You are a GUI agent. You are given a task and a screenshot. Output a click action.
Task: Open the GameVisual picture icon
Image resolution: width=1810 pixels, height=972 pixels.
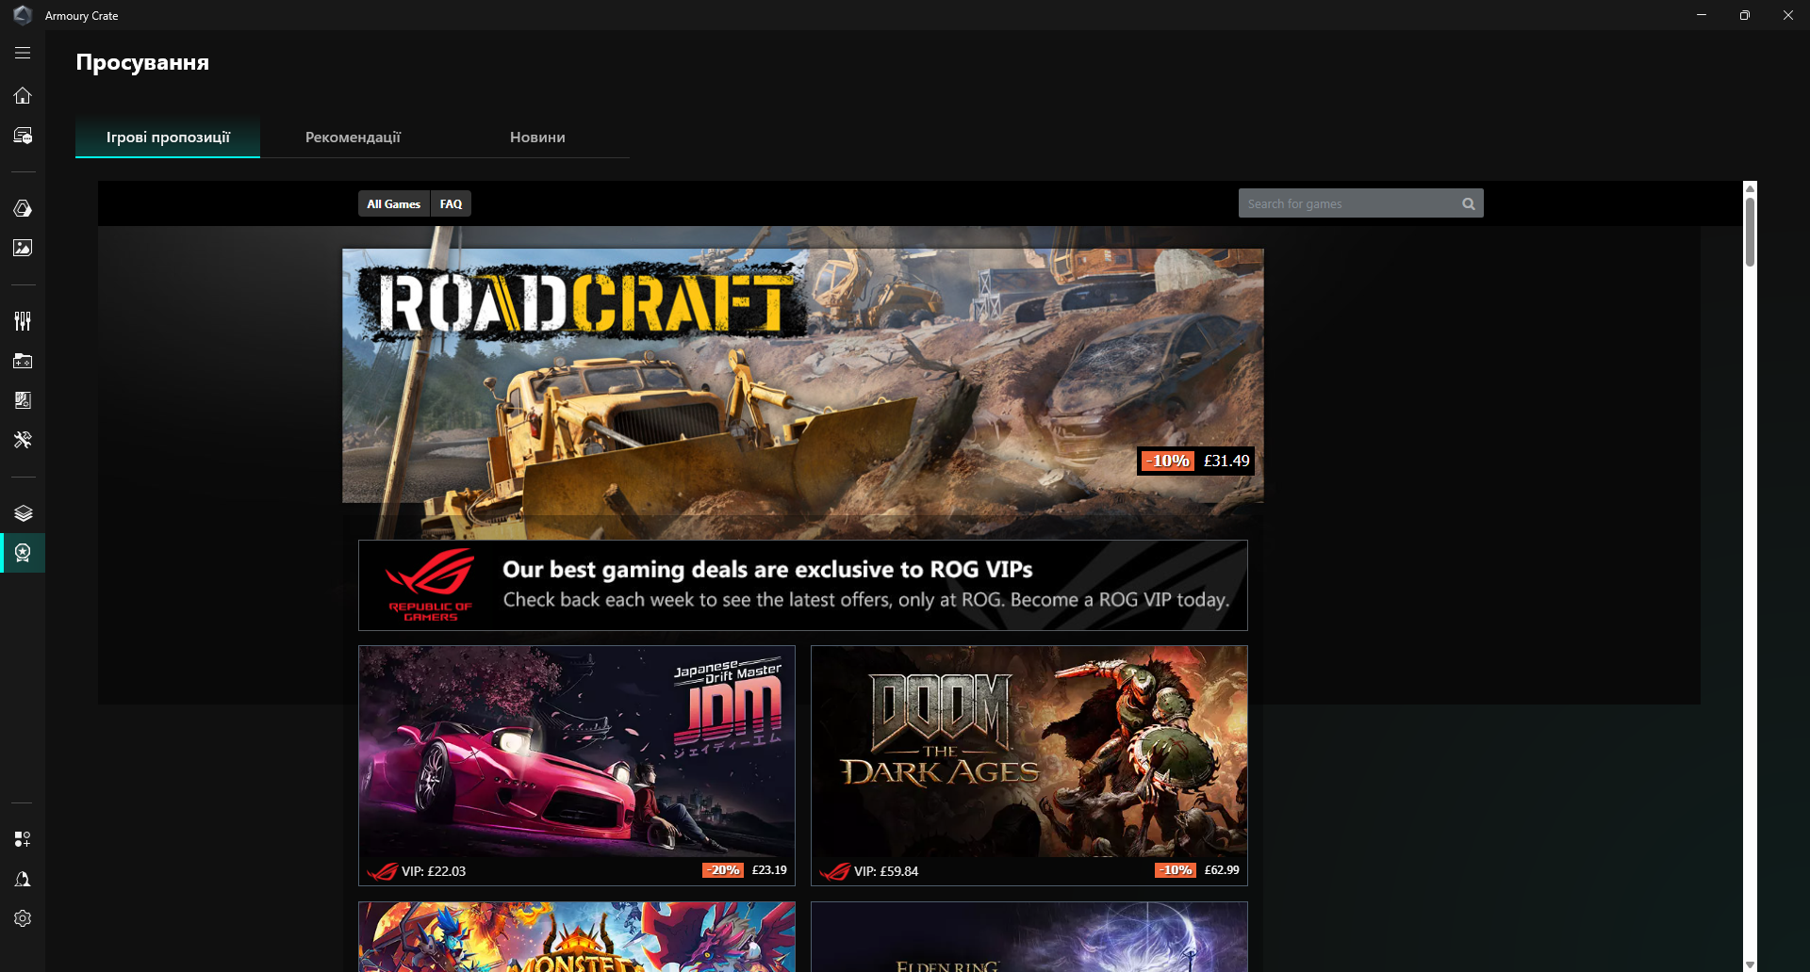tap(23, 248)
